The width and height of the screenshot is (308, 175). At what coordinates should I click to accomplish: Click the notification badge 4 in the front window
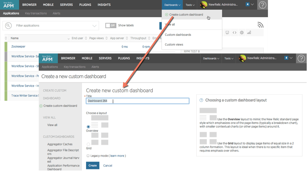(286, 58)
